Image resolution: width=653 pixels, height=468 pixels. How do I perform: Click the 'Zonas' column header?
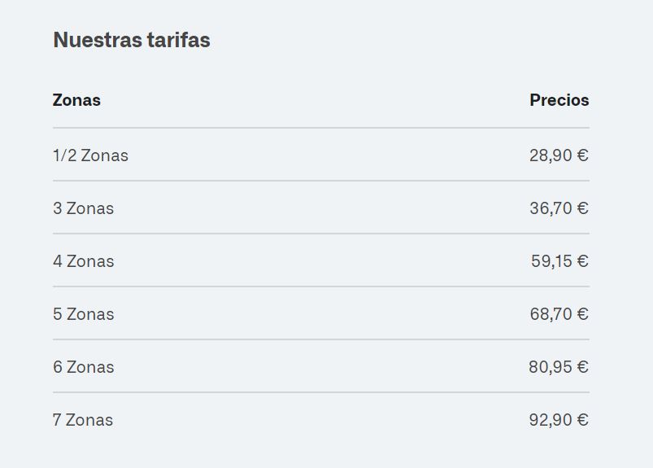76,100
